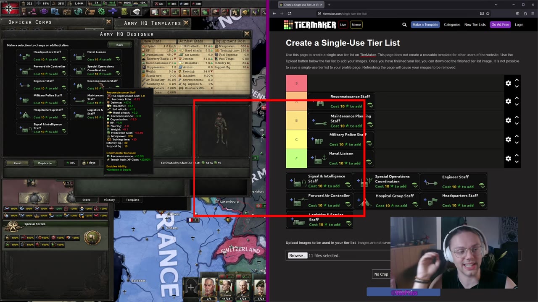The height and width of the screenshot is (302, 538).
Task: Open the browser's new tab button
Action: 329,5
